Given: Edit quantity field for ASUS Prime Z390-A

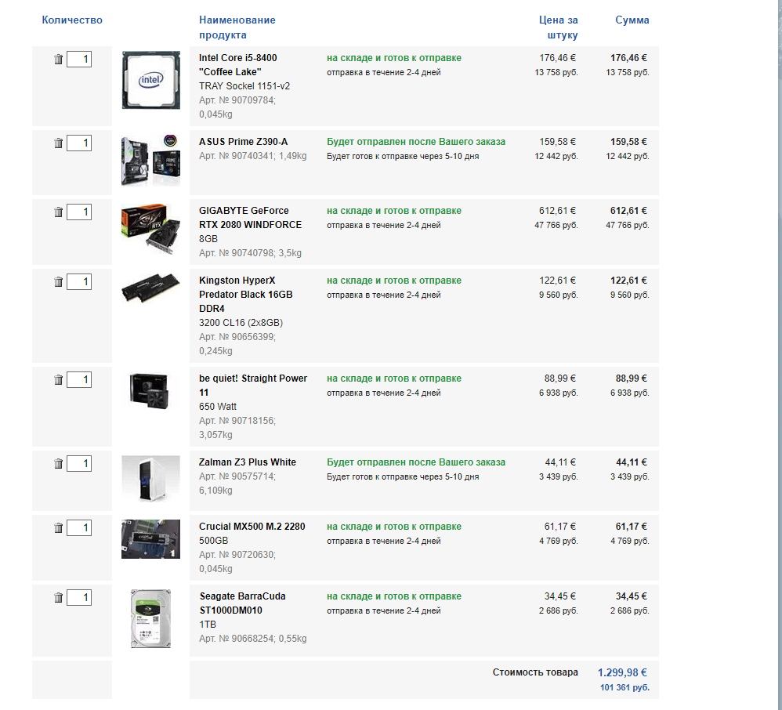Looking at the screenshot, I should coord(79,143).
